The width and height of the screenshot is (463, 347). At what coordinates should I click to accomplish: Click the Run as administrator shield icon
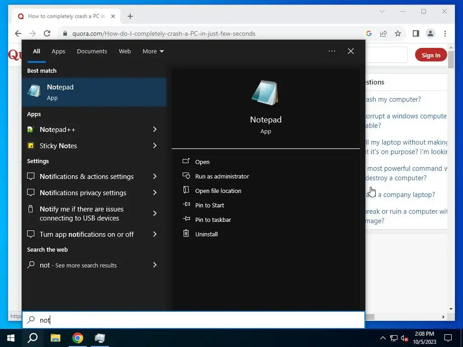(x=186, y=176)
